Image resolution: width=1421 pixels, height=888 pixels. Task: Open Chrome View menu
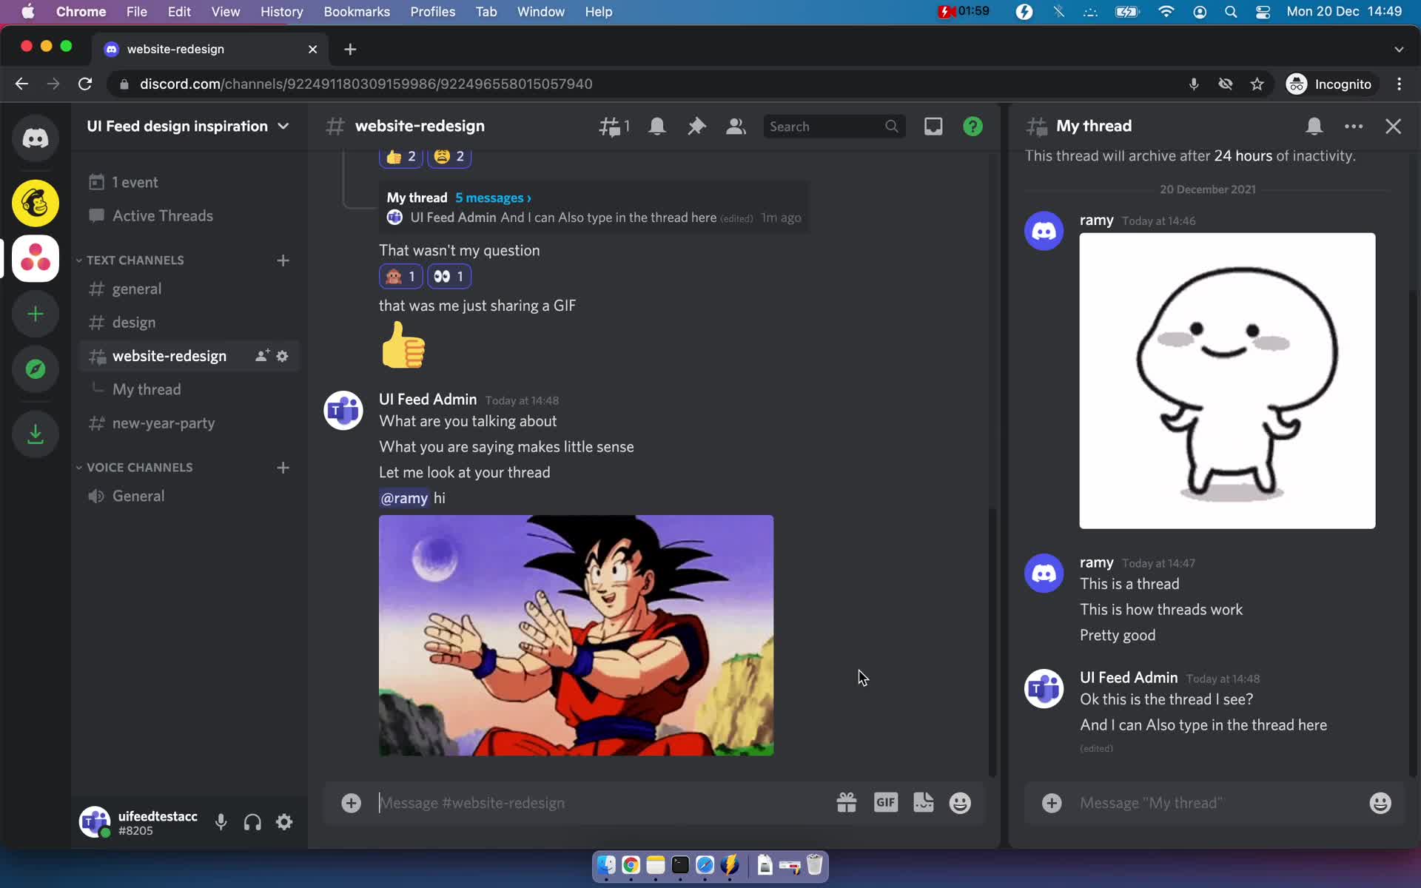tap(225, 12)
